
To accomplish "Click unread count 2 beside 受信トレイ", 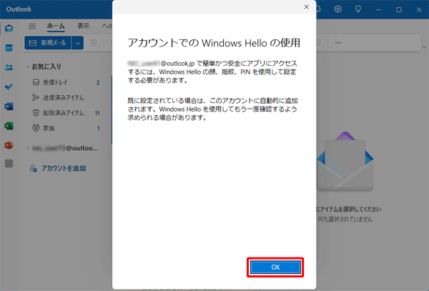I will click(x=98, y=83).
